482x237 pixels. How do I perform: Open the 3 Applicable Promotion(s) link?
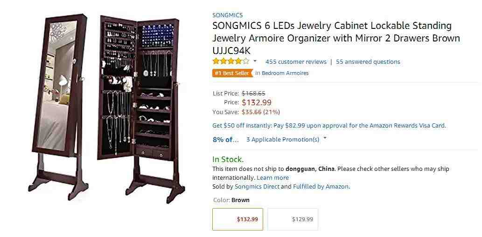(283, 140)
